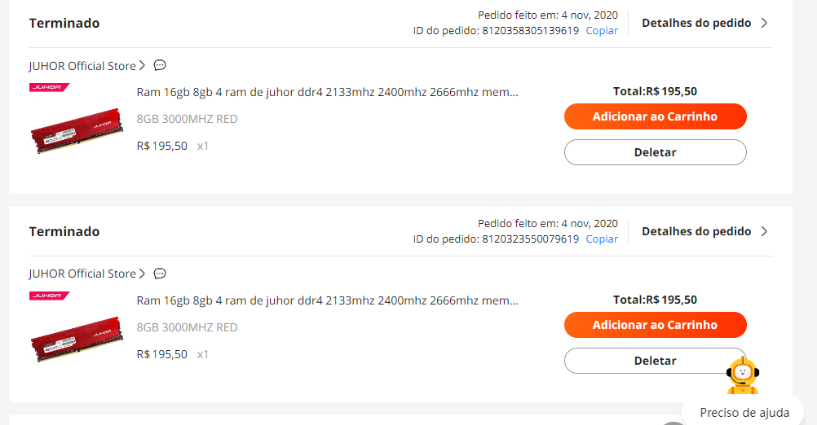Image resolution: width=817 pixels, height=425 pixels.
Task: Open the Preciso de ajuda help bubble
Action: click(744, 413)
